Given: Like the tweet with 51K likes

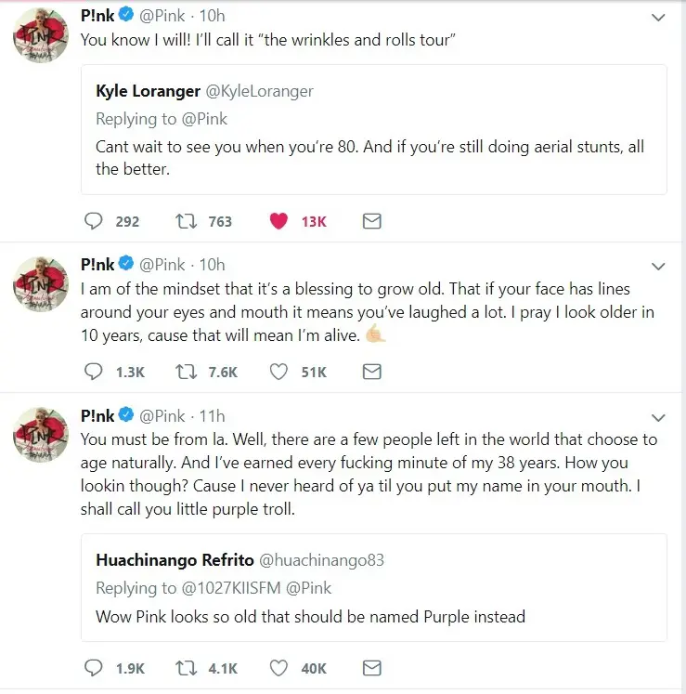Looking at the screenshot, I should tap(278, 372).
